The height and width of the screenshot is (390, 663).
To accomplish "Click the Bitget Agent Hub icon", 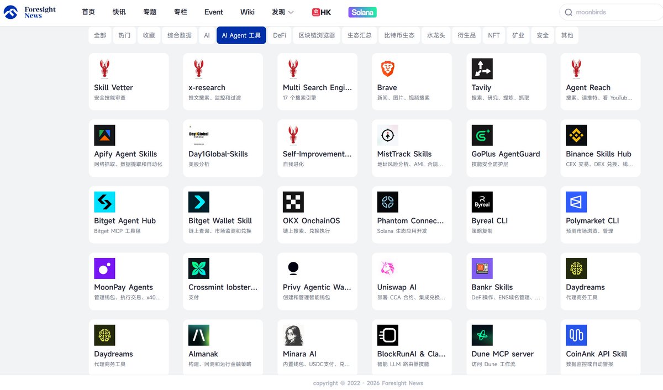I will point(104,202).
